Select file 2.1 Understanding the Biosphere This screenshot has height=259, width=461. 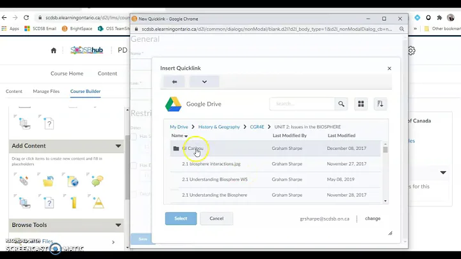(214, 195)
